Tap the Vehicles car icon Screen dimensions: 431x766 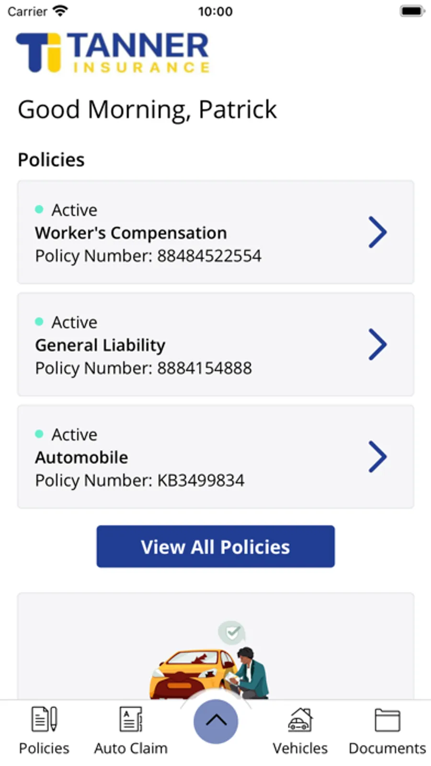(x=300, y=720)
